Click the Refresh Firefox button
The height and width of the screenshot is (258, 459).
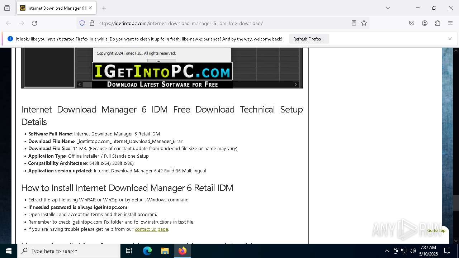309,39
